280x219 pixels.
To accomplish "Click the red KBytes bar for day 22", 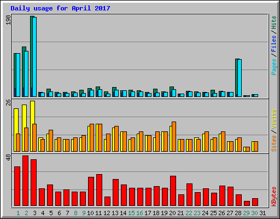I will tap(190, 195).
